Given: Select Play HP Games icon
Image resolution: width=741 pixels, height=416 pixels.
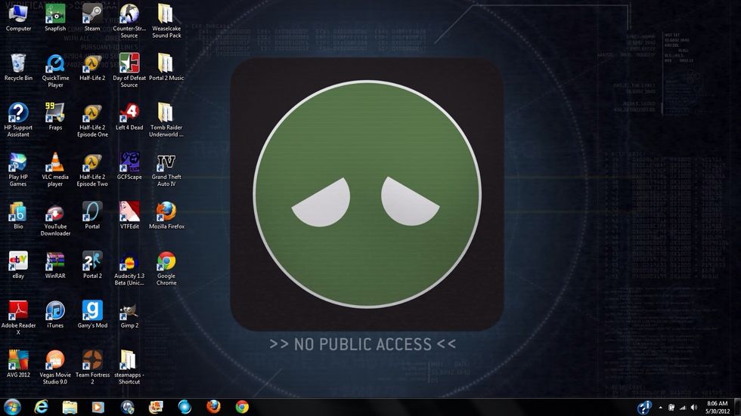Looking at the screenshot, I should point(18,170).
